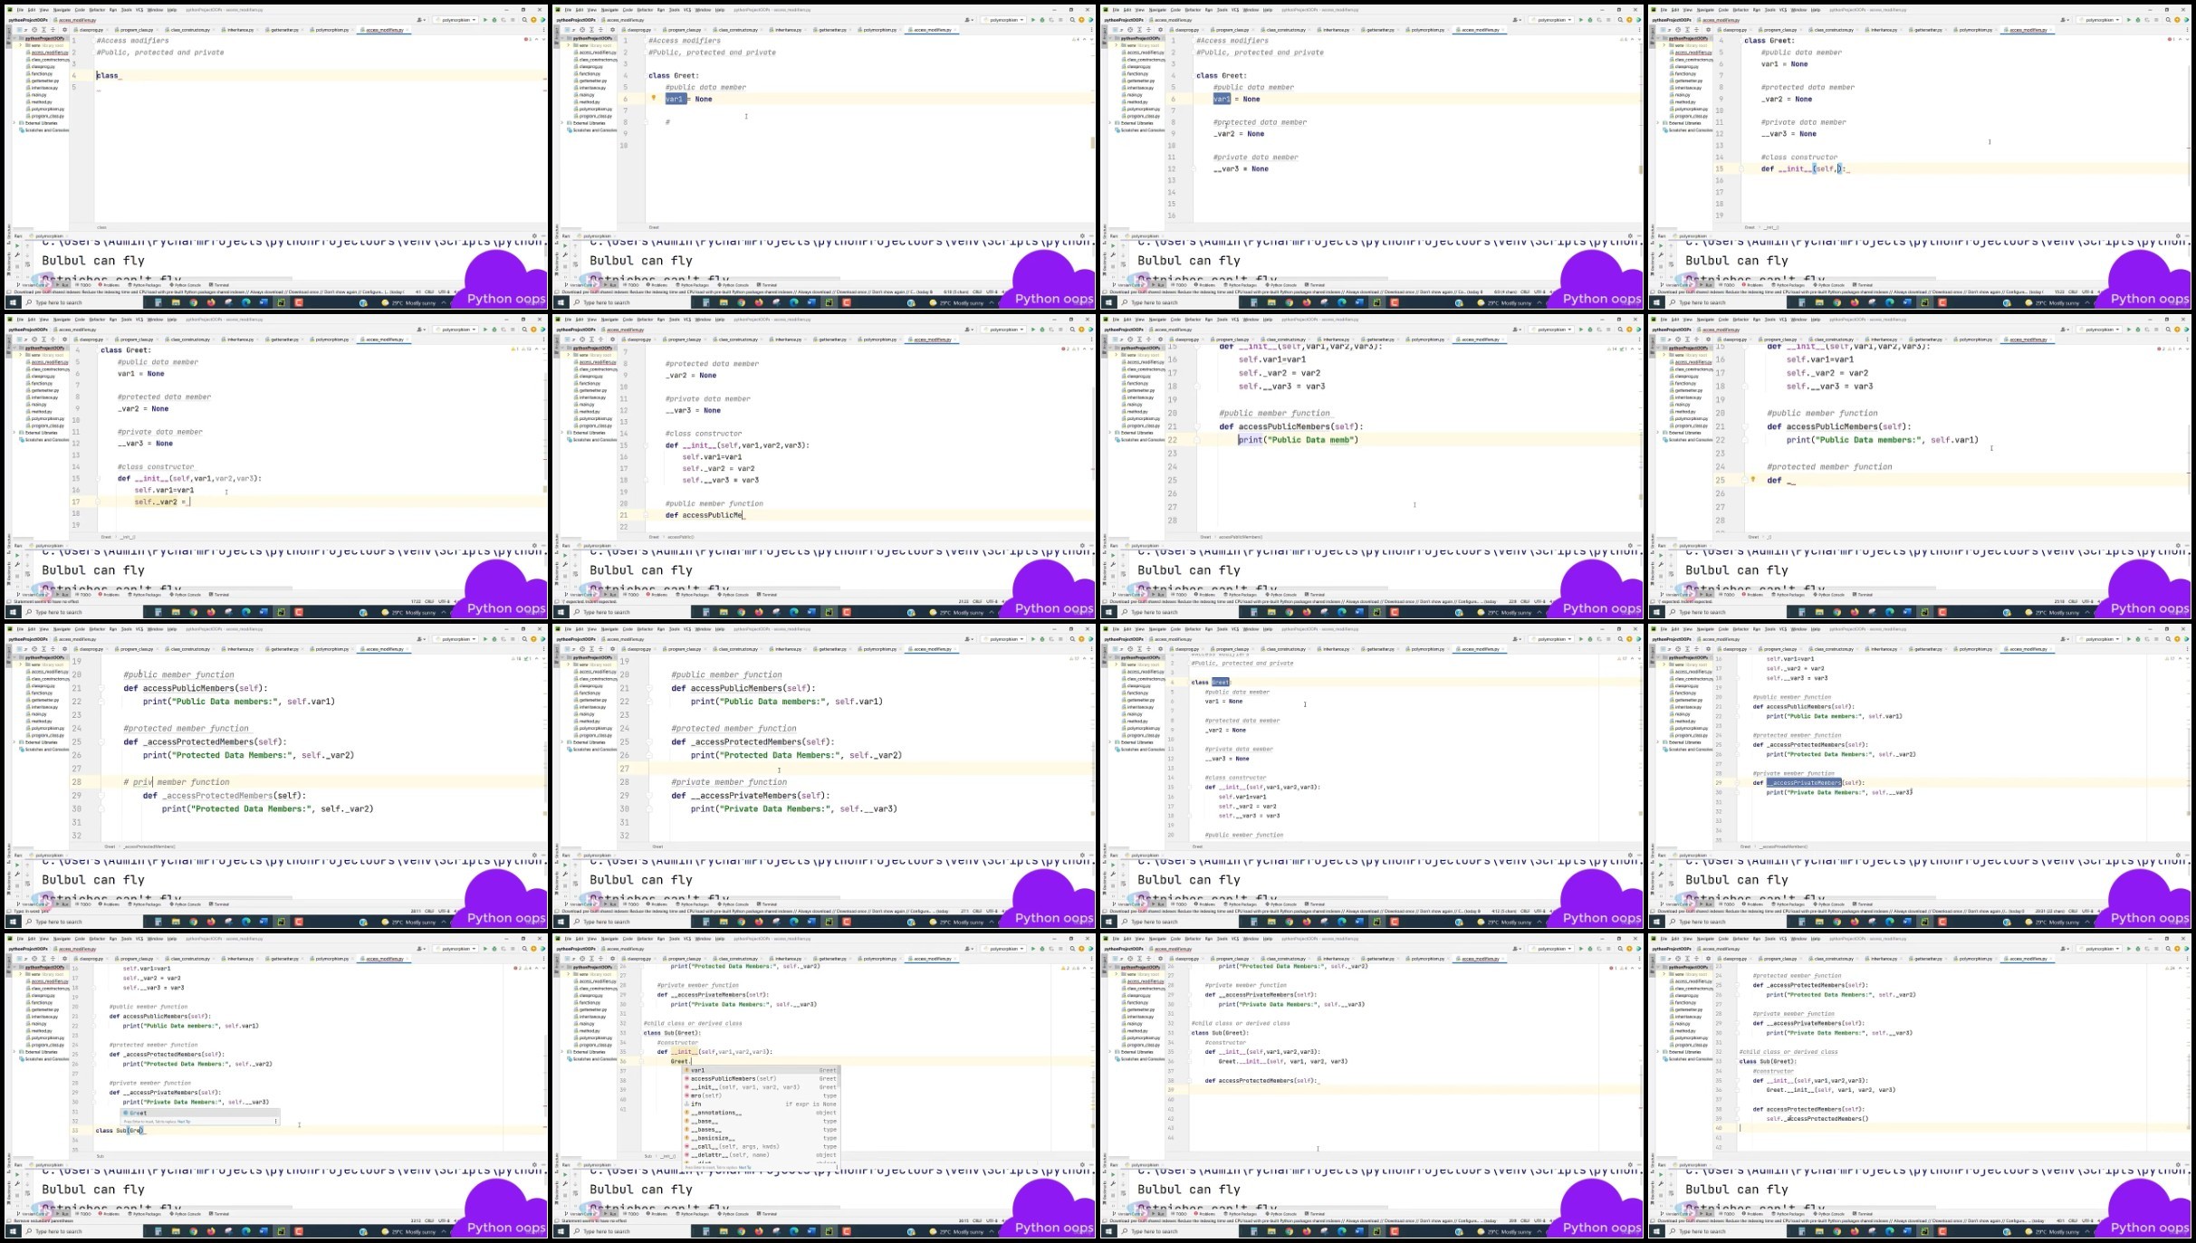Click green Run icon in the 'class_'-only frame

[484, 20]
